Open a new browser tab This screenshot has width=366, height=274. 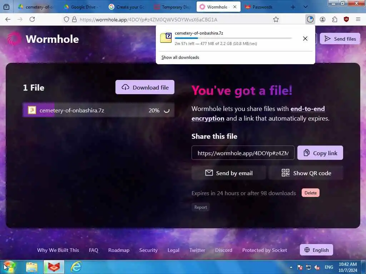(293, 7)
